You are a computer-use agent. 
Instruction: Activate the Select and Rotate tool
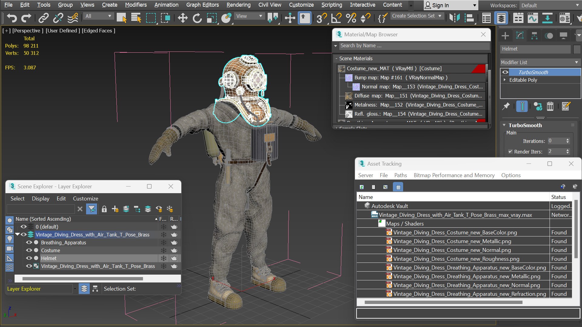197,18
